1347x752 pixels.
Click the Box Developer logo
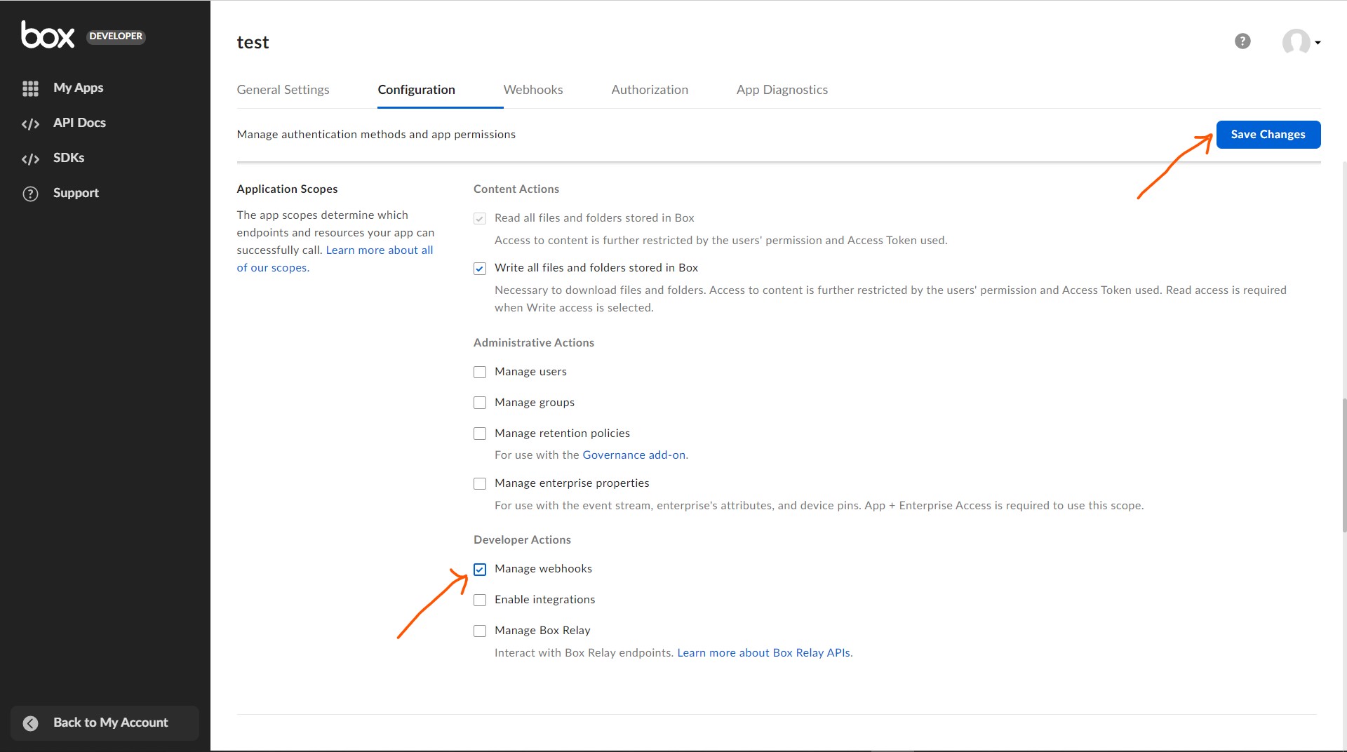click(48, 35)
